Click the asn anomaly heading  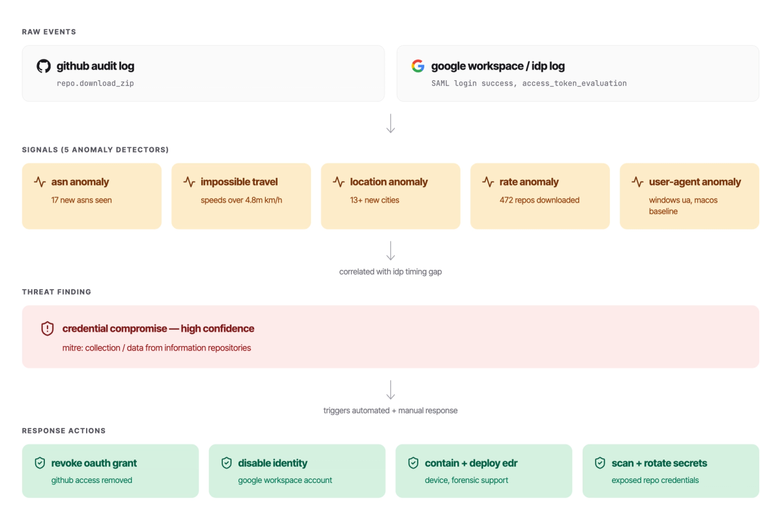pos(80,182)
